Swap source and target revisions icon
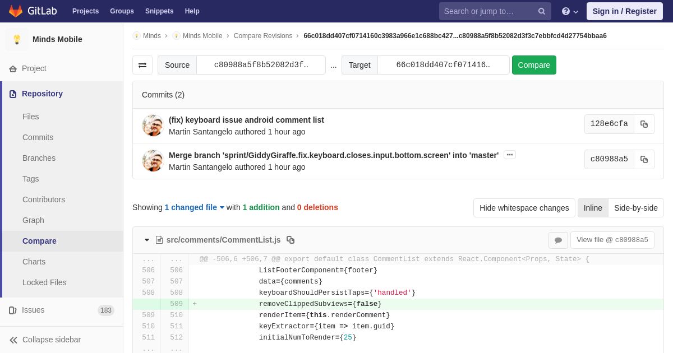 (142, 65)
